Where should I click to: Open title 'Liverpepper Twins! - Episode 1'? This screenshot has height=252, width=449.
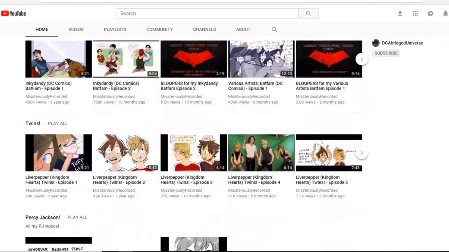click(x=51, y=180)
